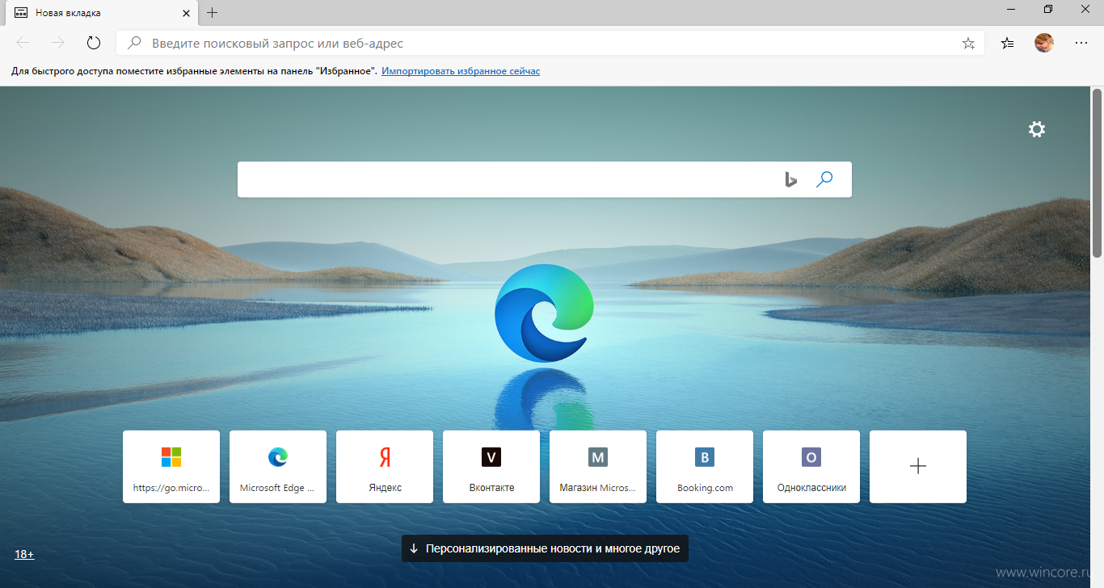
Task: Open the Яндекс quick link tile
Action: click(385, 467)
